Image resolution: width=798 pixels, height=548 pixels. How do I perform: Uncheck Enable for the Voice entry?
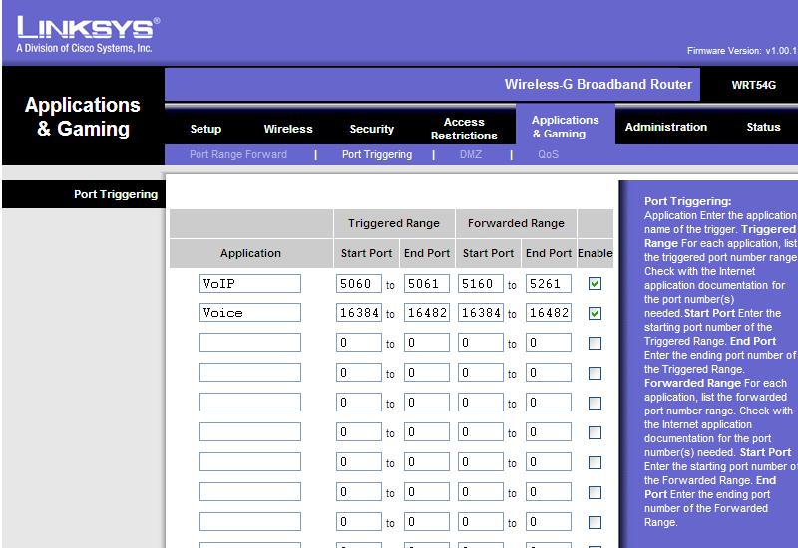(x=595, y=313)
